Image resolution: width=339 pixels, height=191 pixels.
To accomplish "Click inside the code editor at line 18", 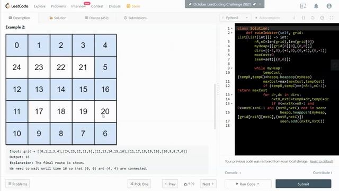I will pos(287,126).
